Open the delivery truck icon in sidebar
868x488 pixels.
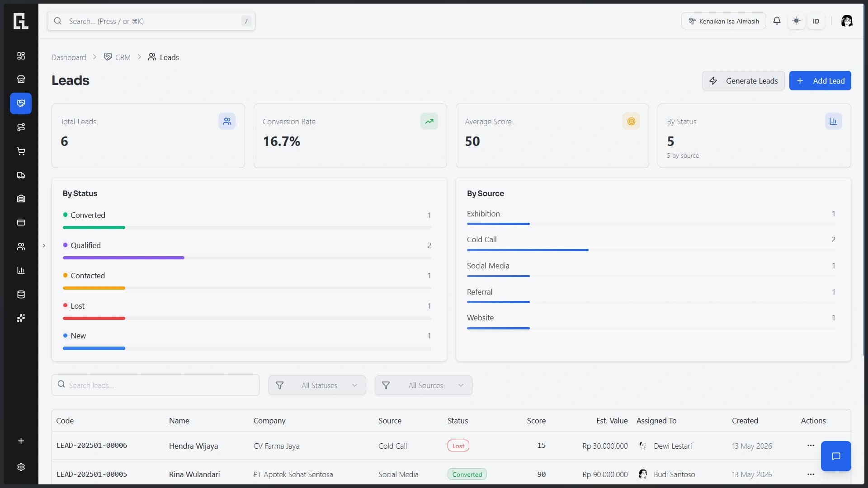pyautogui.click(x=21, y=175)
